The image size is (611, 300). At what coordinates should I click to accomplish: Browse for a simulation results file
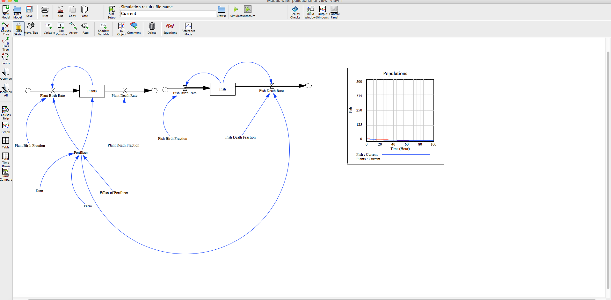tap(222, 11)
